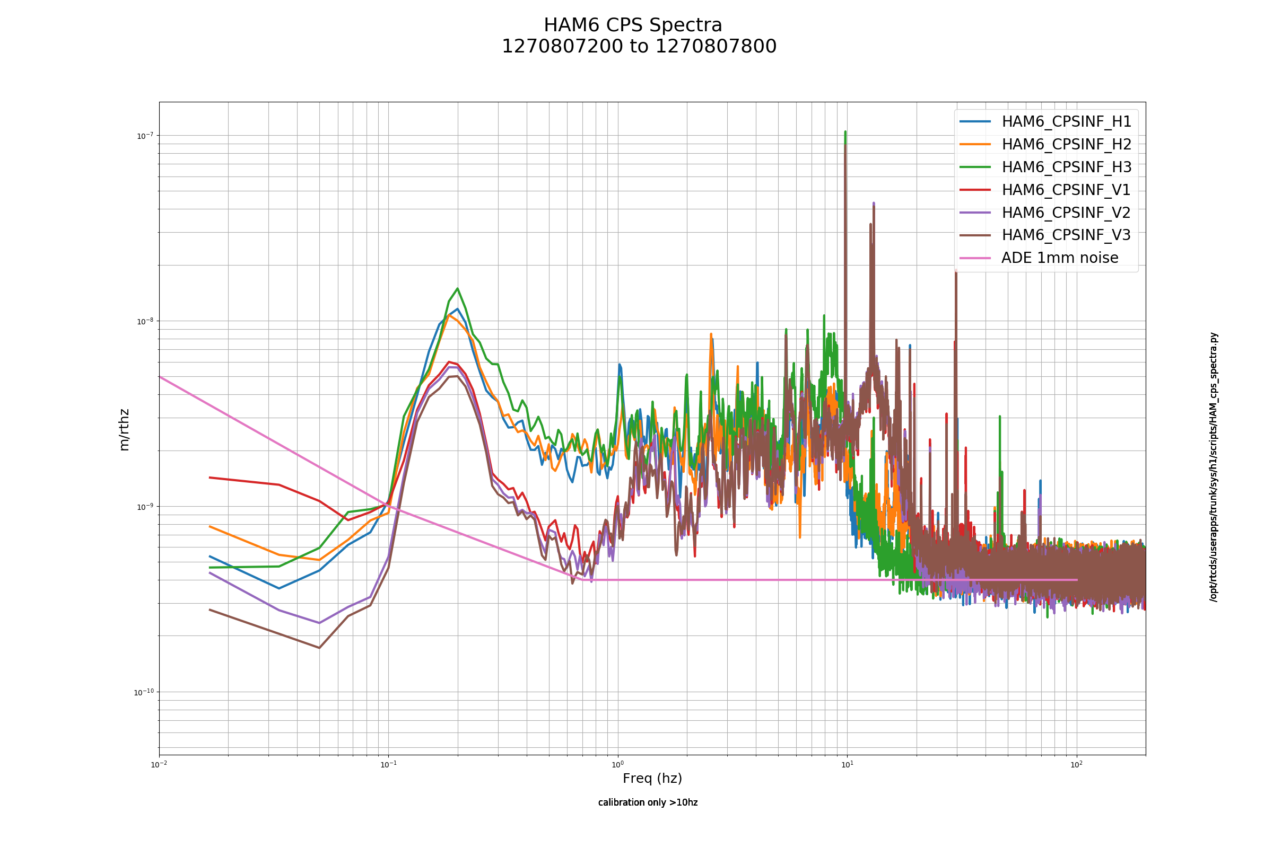Click the HAM6_CPSINF_H3 legend text
The image size is (1273, 848).
(x=1066, y=167)
